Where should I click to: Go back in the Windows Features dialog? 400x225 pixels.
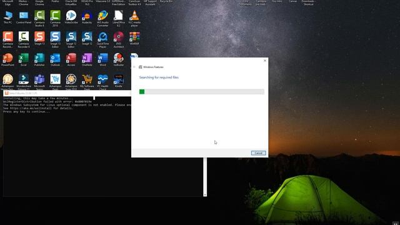pos(134,67)
